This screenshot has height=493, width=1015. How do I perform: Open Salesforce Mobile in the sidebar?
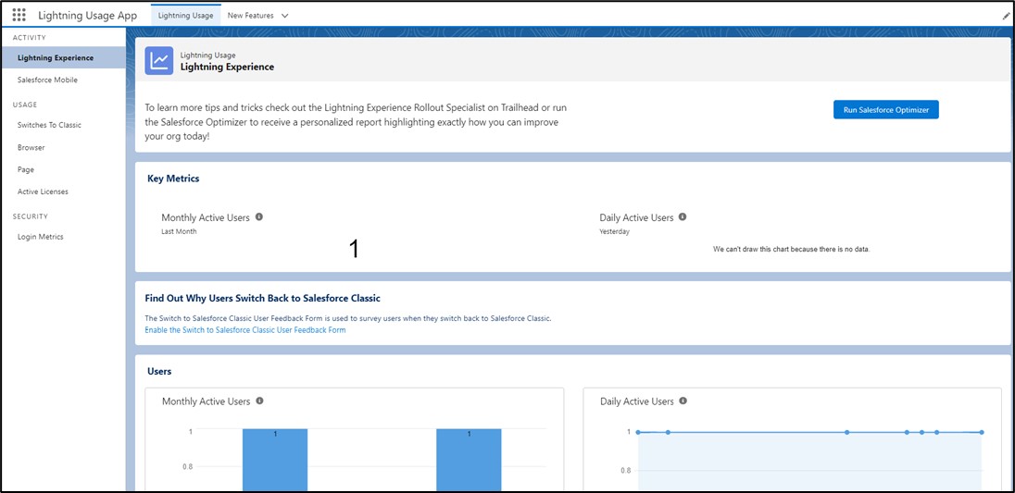(x=48, y=80)
